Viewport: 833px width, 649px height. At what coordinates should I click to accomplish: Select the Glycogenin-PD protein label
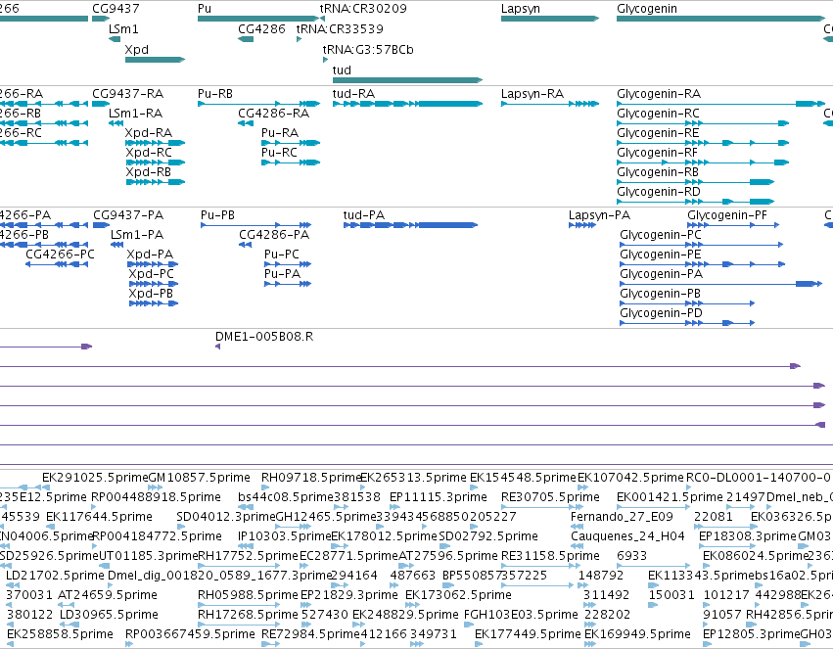(x=661, y=314)
